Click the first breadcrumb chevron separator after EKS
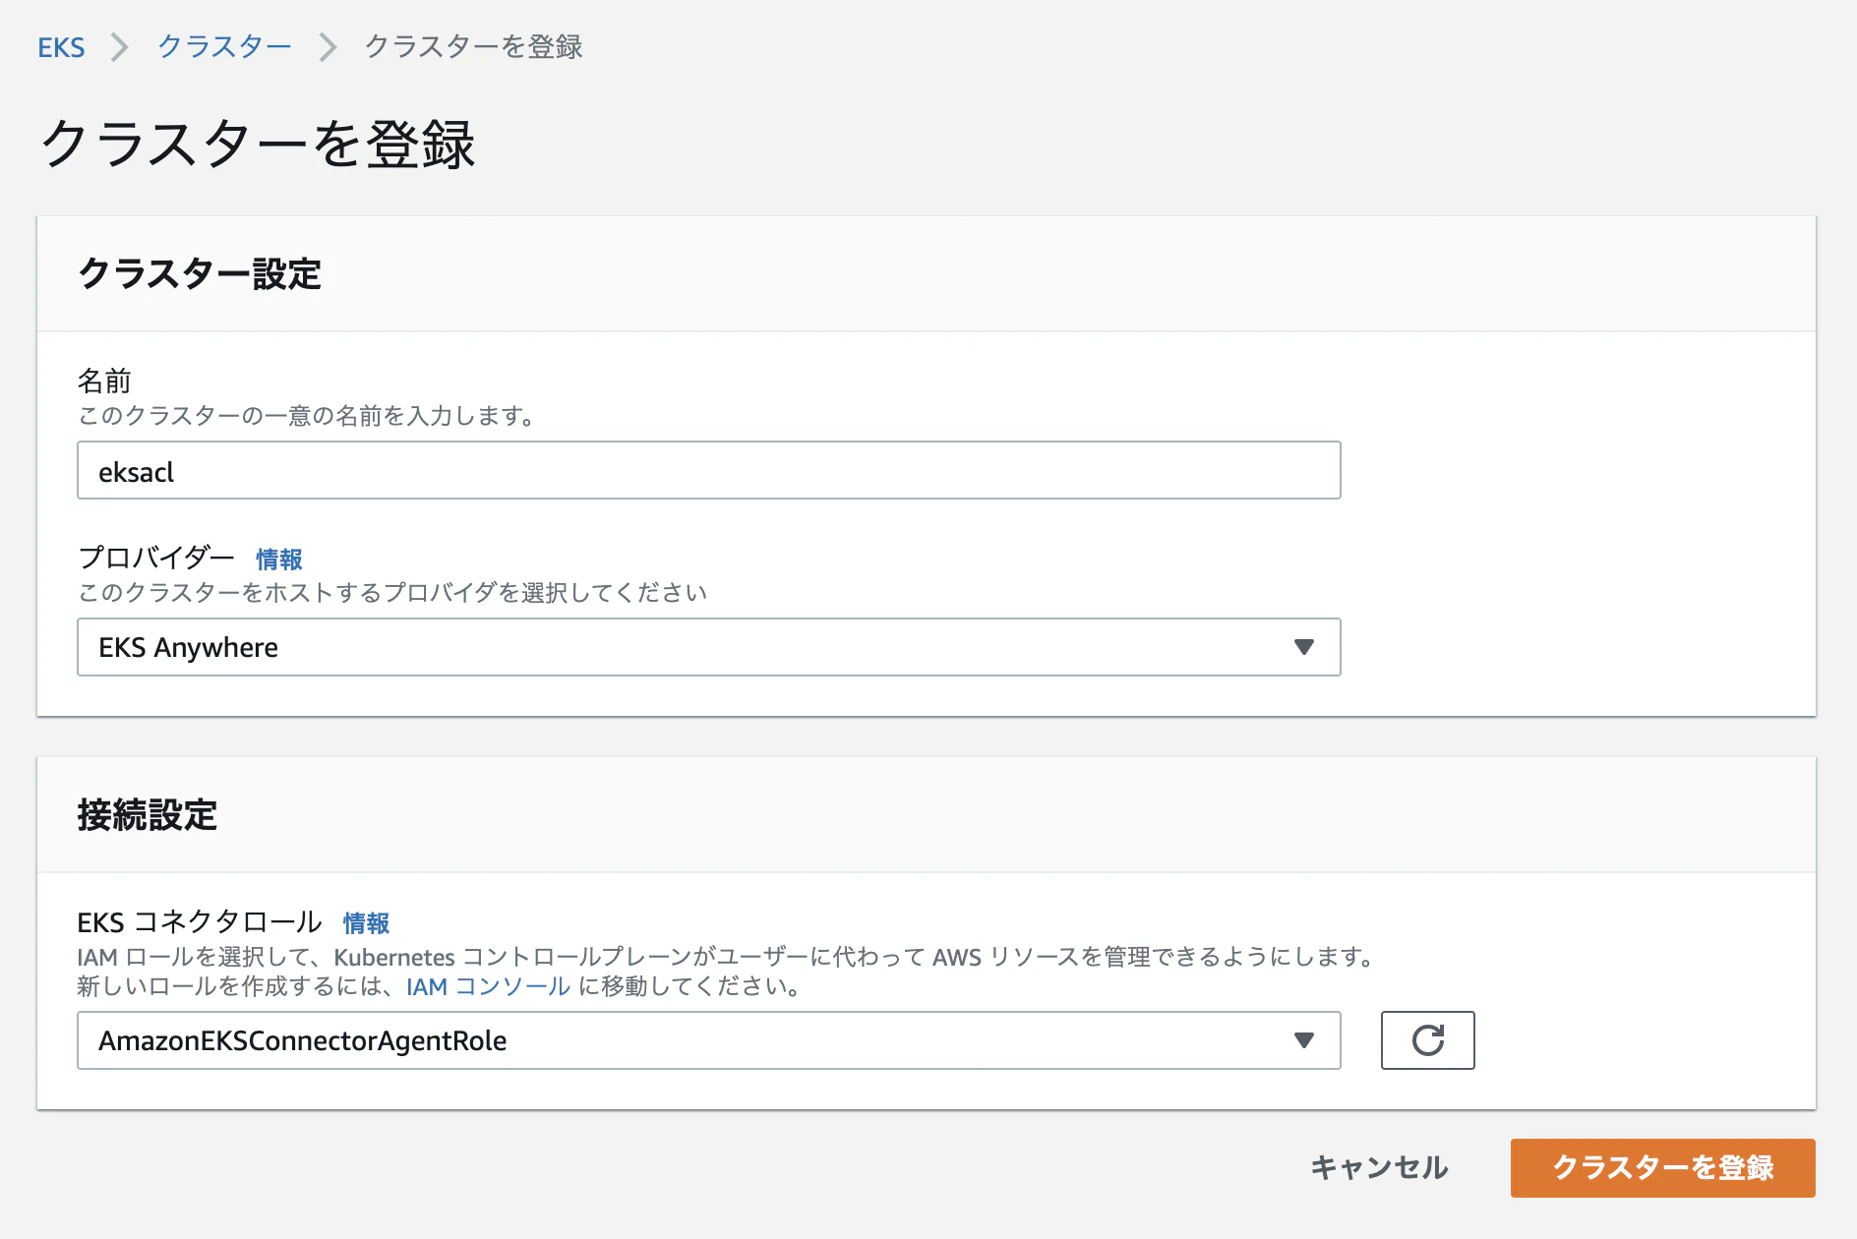Screen dimensions: 1857x1239 [x=120, y=47]
